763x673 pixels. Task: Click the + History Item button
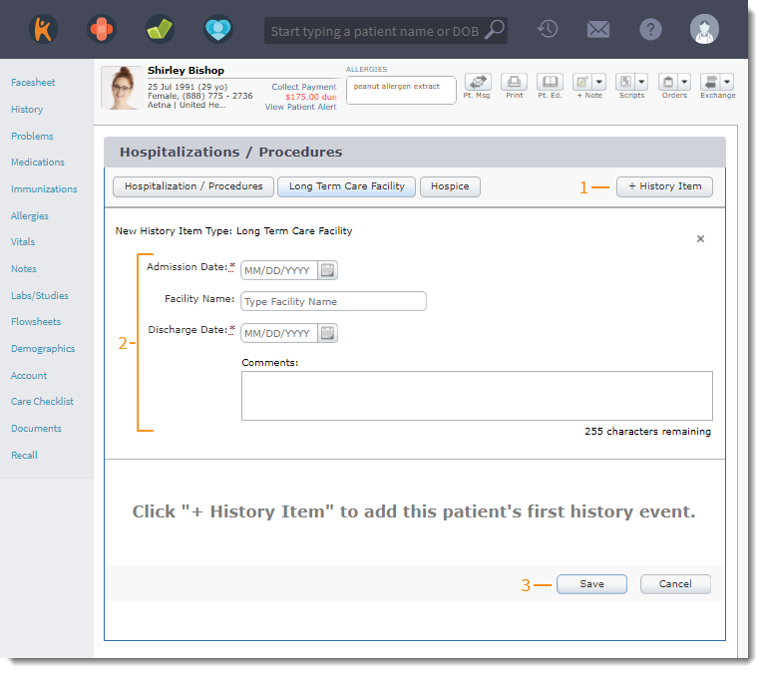[664, 186]
